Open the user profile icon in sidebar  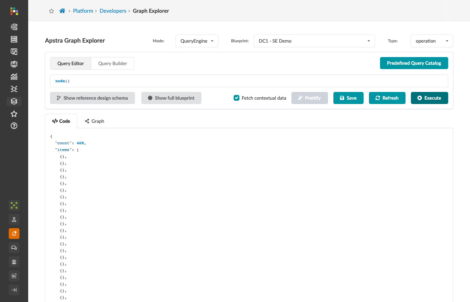14,219
